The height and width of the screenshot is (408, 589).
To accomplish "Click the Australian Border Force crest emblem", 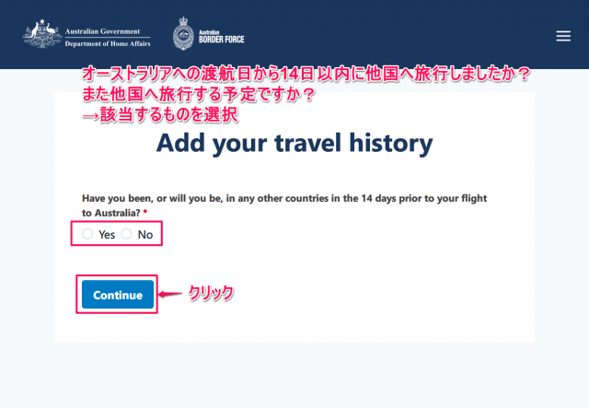I will [183, 33].
